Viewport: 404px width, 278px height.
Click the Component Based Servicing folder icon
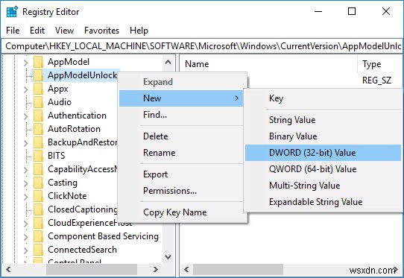(38, 236)
